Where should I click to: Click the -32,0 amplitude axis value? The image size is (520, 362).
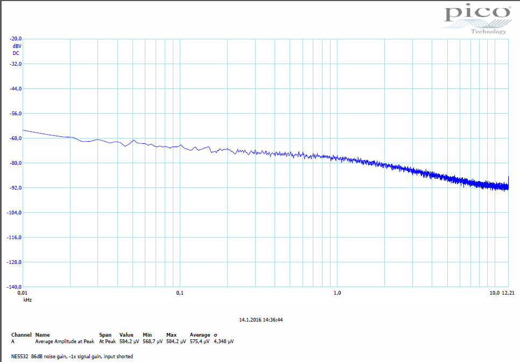[16, 64]
